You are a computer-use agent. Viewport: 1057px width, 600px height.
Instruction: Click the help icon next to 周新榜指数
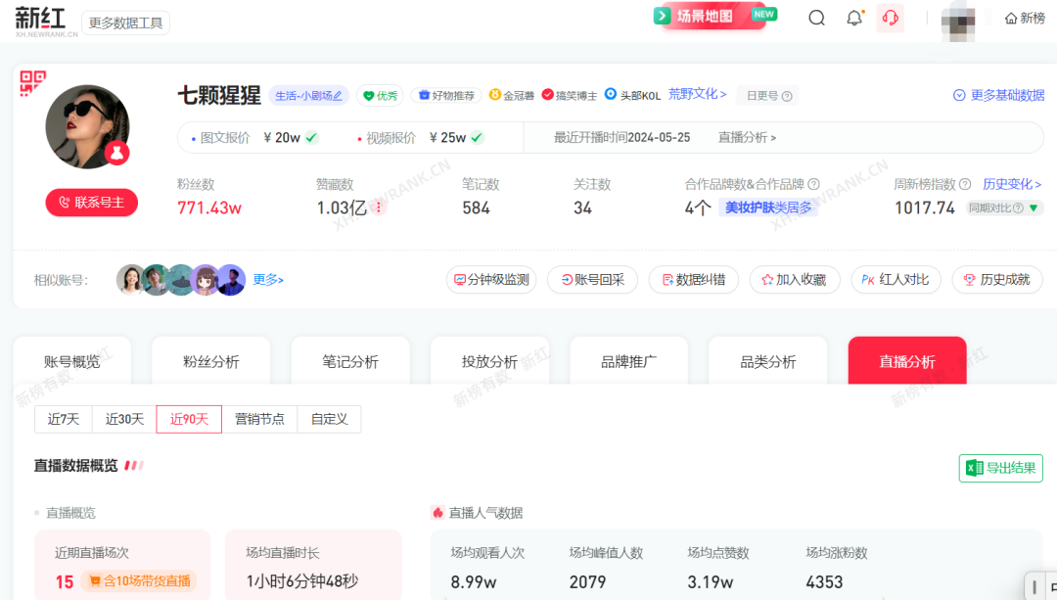pos(965,184)
